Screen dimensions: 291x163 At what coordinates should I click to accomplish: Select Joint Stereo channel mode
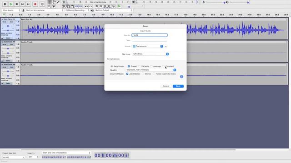pyautogui.click(x=127, y=74)
